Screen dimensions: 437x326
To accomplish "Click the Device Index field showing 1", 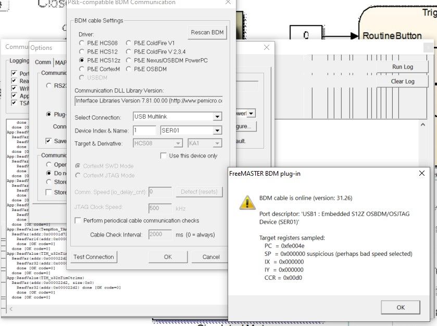I will pyautogui.click(x=144, y=131).
